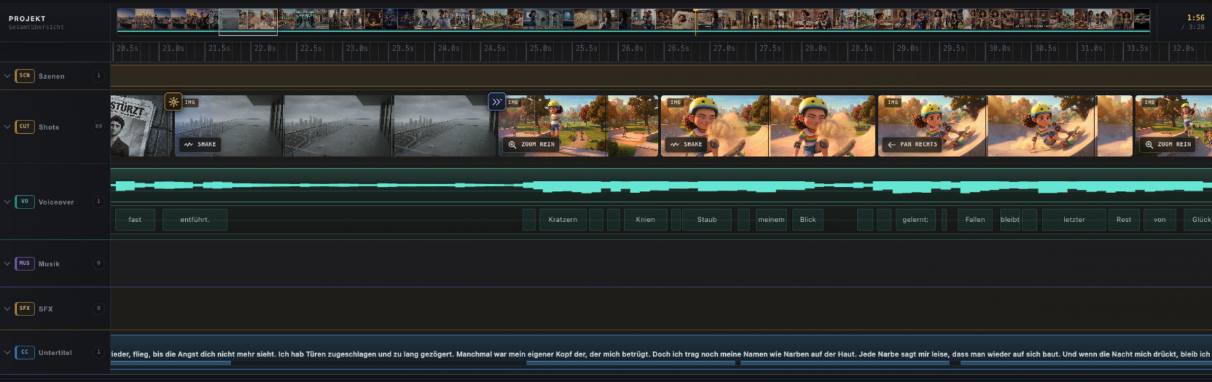Viewport: 1212px width, 382px height.
Task: Click the double-chevron transition marker between shots
Action: [497, 102]
